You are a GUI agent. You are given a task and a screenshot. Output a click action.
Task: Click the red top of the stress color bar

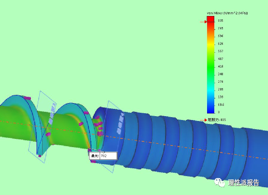pos(210,19)
